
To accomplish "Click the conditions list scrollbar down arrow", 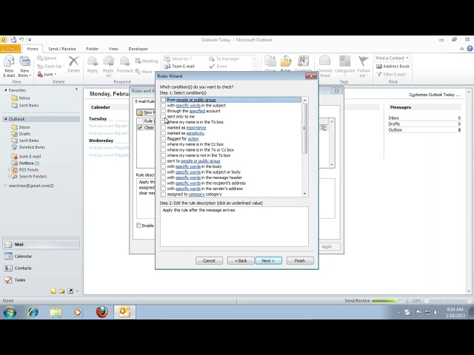I will coord(304,194).
